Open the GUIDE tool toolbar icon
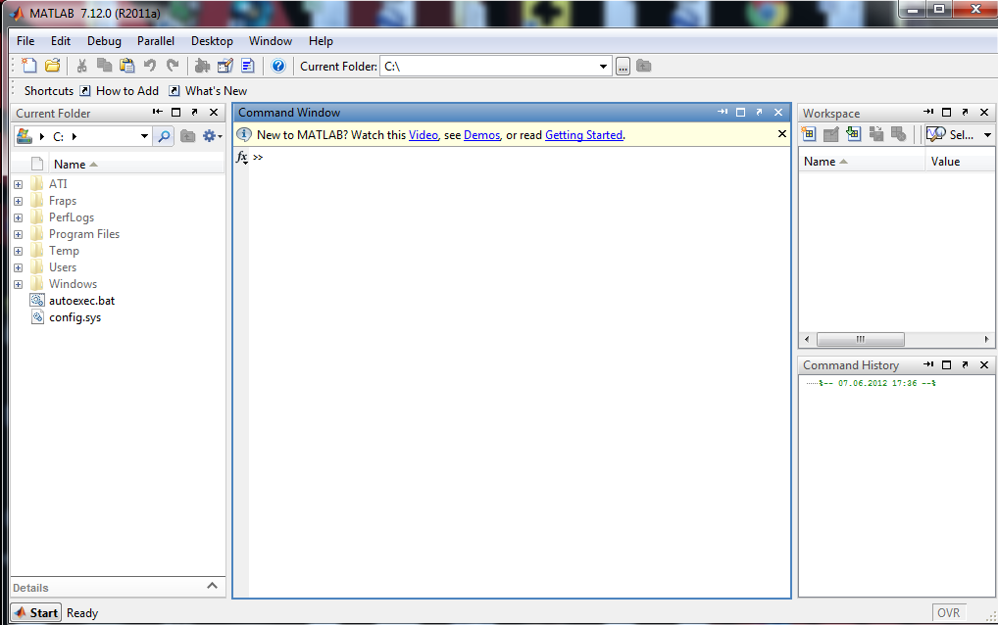Image resolution: width=998 pixels, height=625 pixels. 225,66
